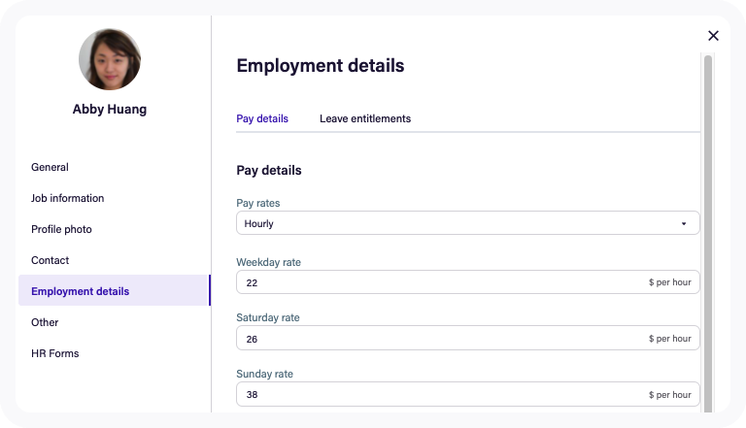
Task: Click the Pay rates field label
Action: 258,203
